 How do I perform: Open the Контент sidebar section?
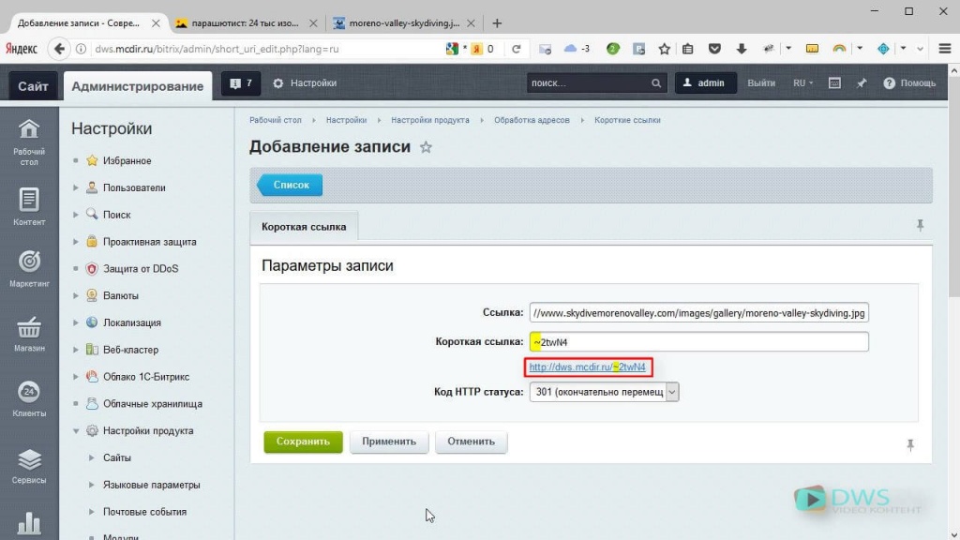29,206
